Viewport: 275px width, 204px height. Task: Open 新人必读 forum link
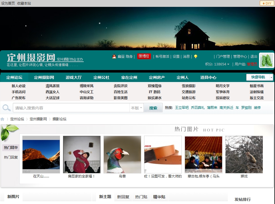click(x=19, y=86)
